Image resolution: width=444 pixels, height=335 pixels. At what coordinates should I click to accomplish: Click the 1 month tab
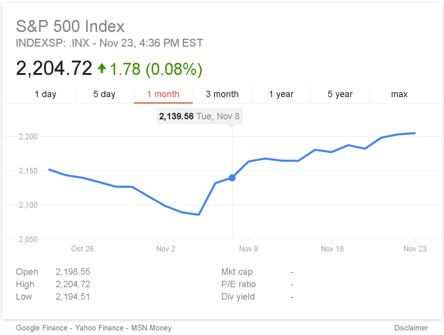pos(163,94)
